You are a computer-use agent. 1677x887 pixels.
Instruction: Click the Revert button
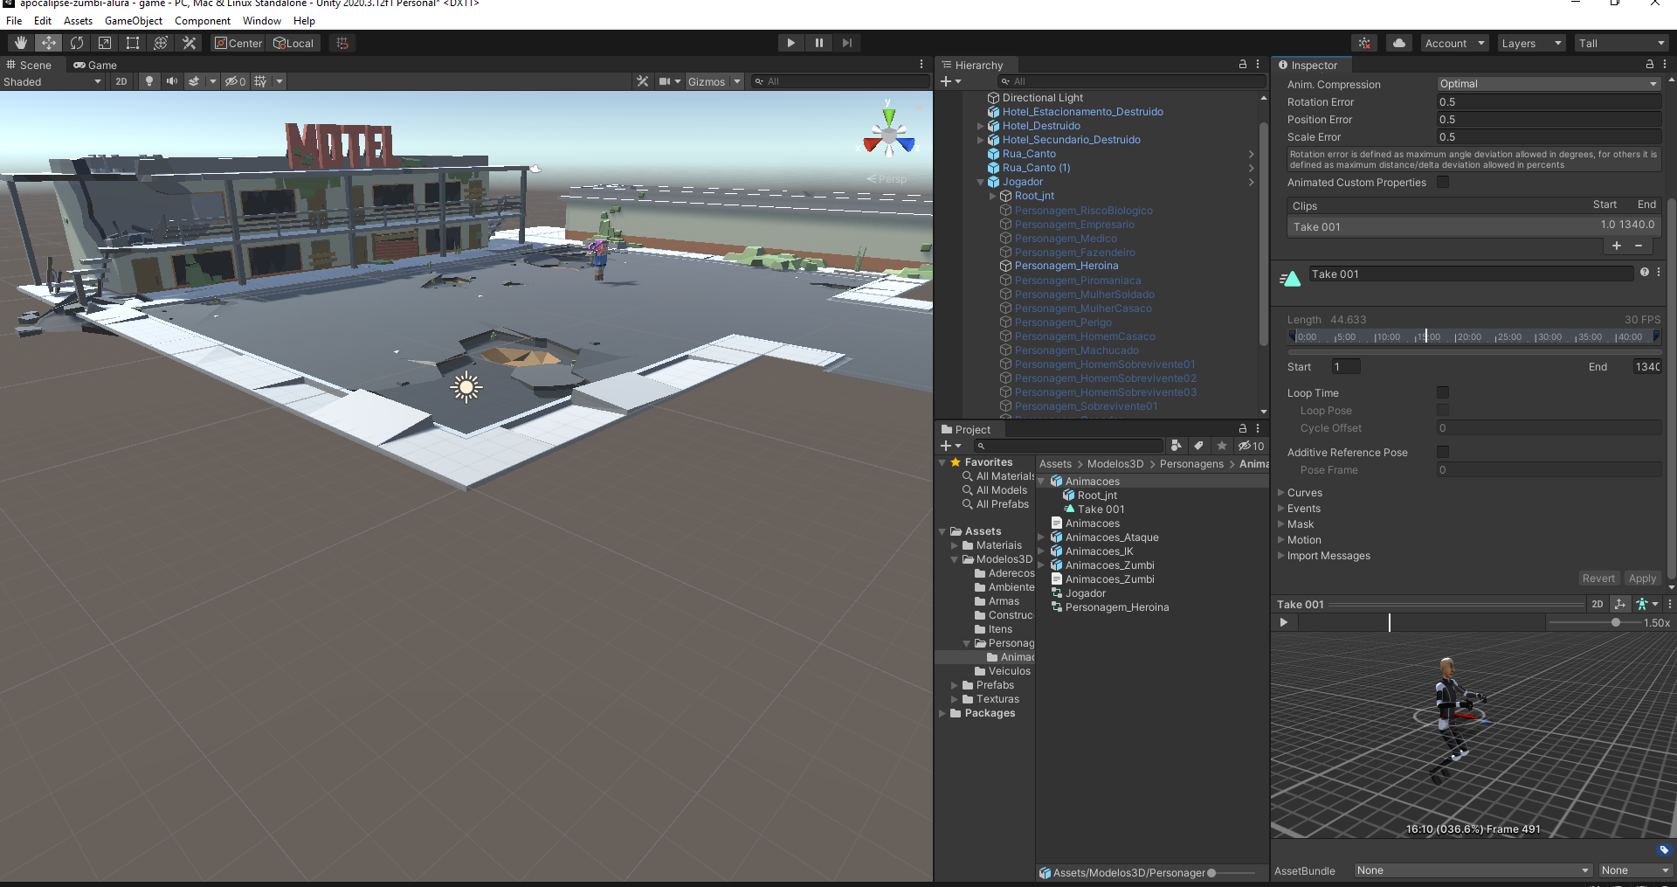[1598, 579]
